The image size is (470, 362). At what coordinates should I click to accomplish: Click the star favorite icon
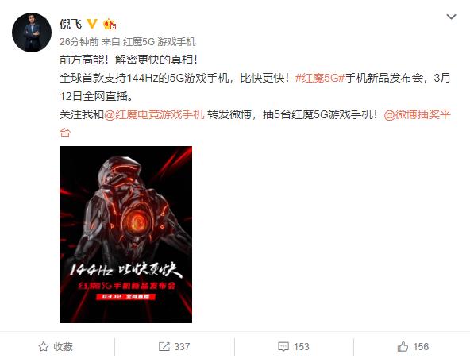click(x=44, y=347)
